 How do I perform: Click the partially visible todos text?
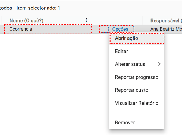[x=6, y=8]
